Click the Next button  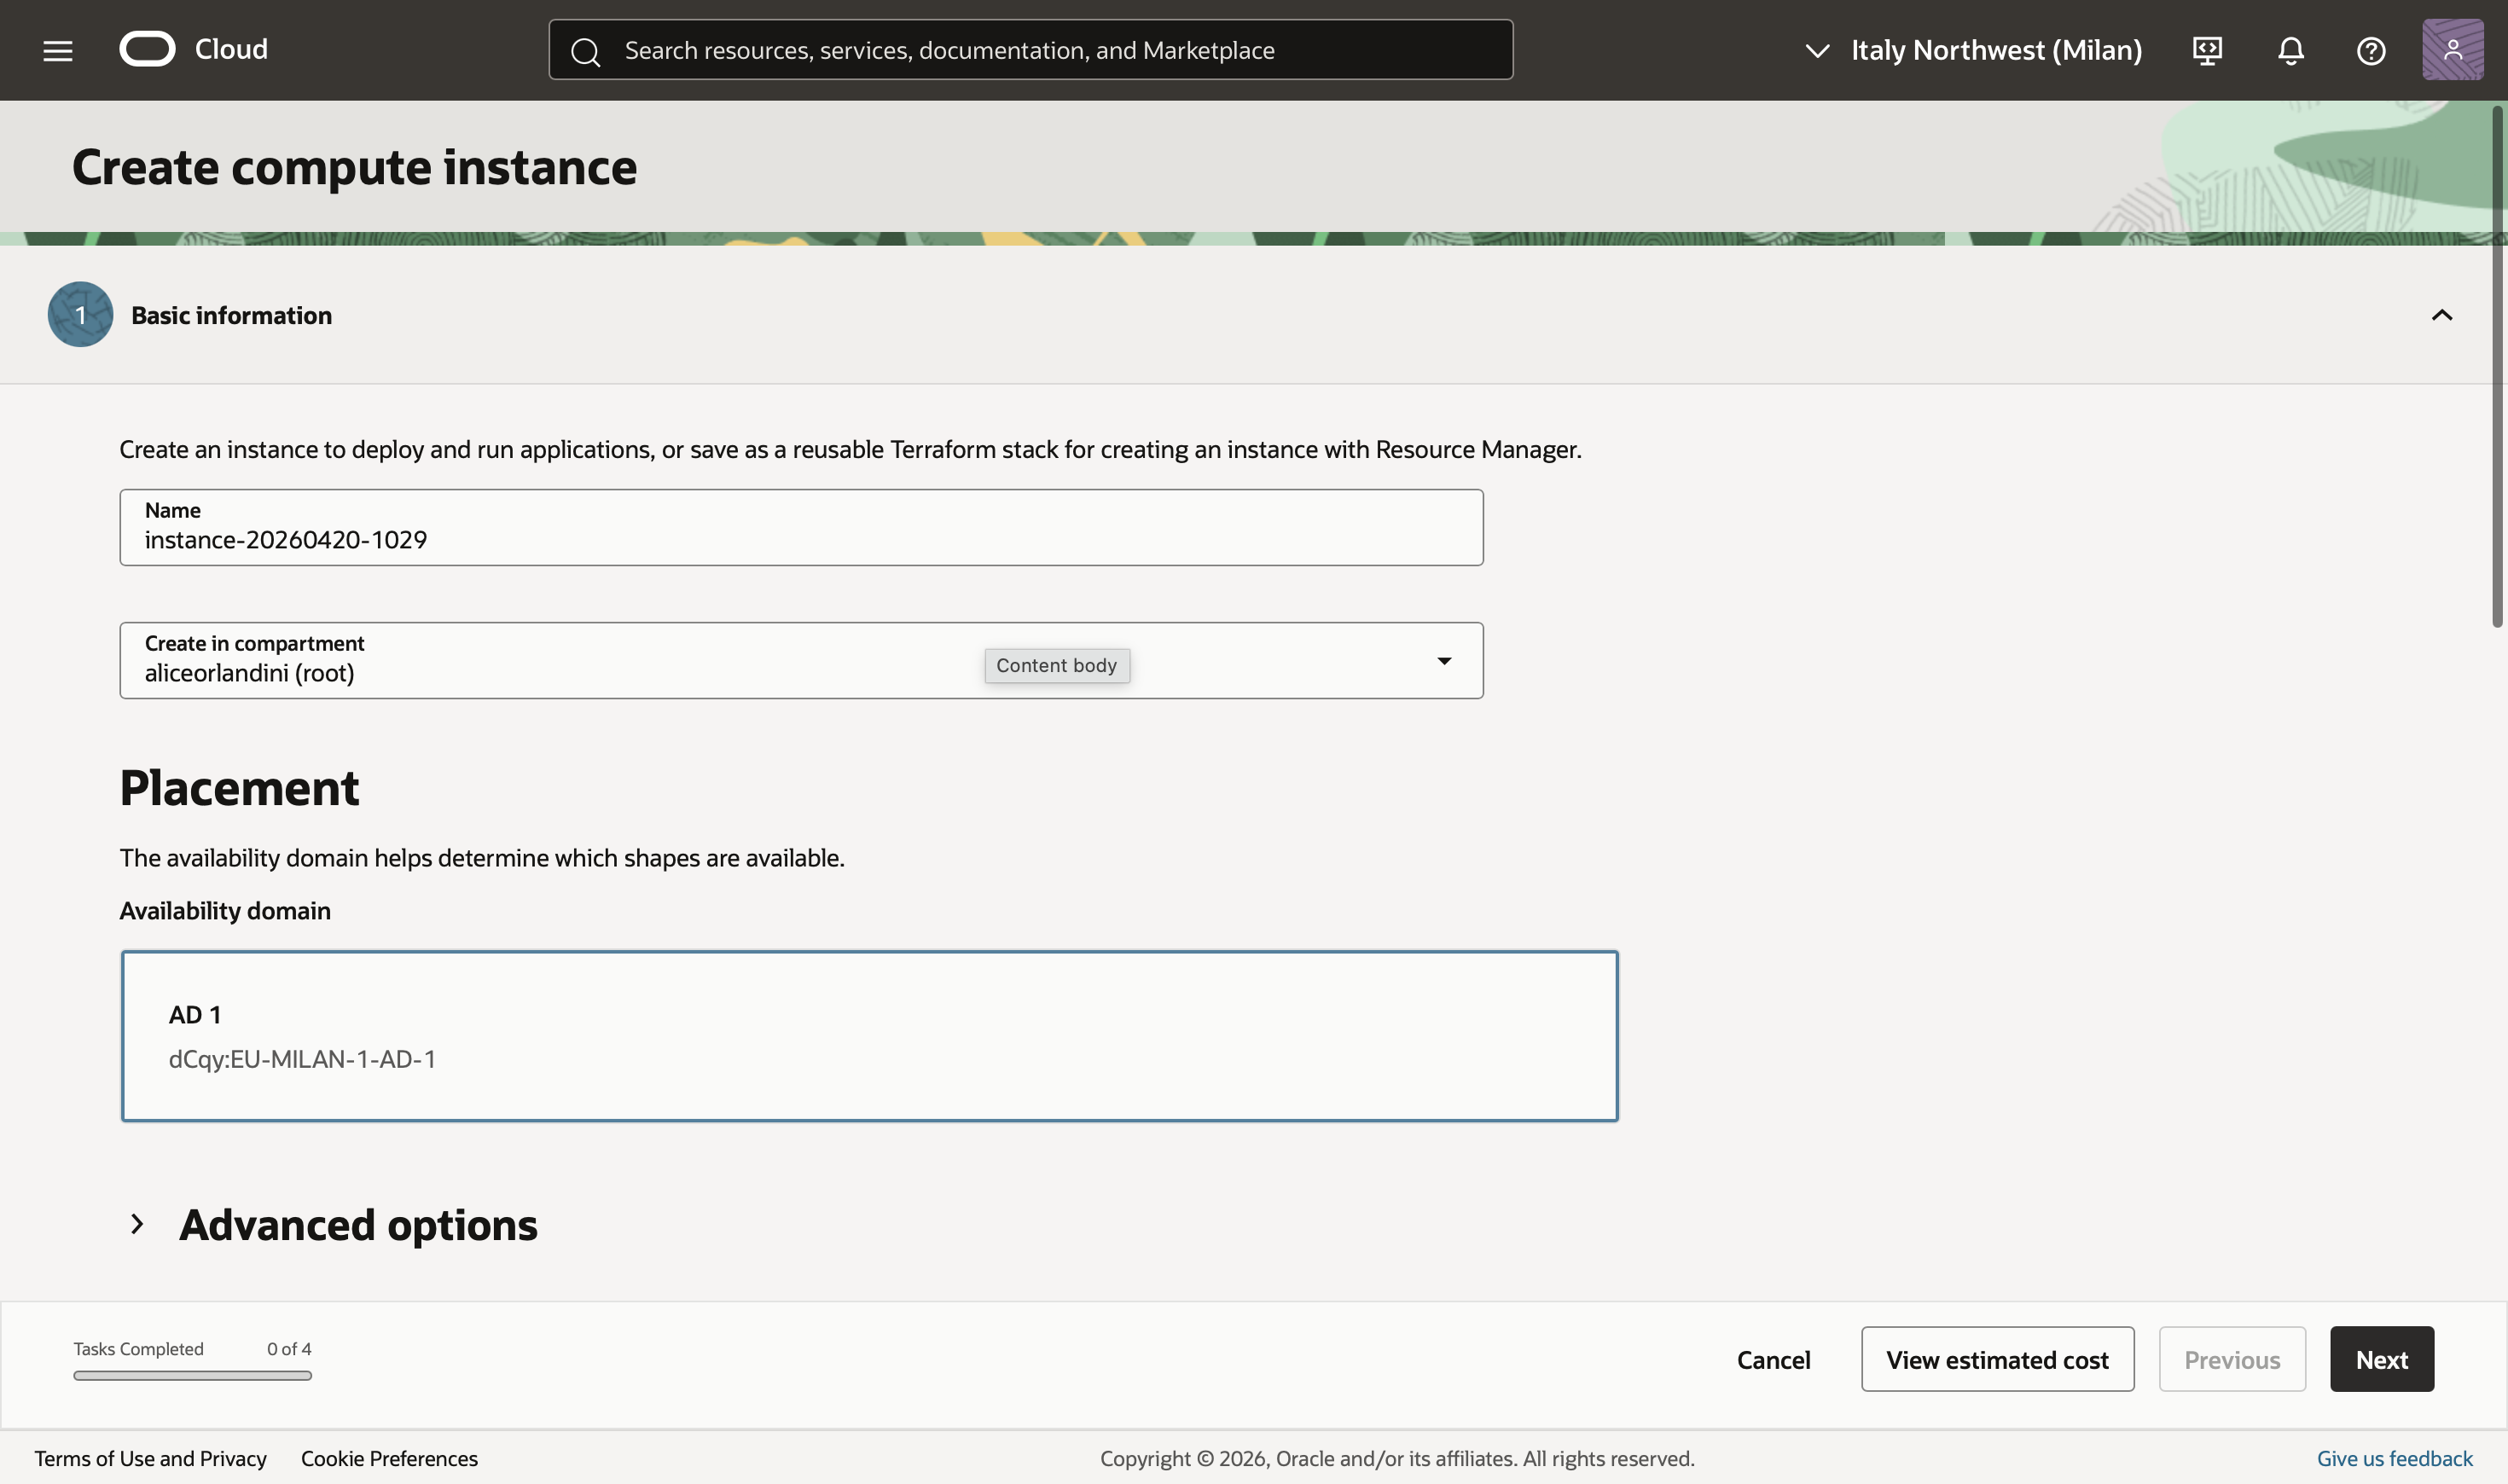pos(2381,1359)
